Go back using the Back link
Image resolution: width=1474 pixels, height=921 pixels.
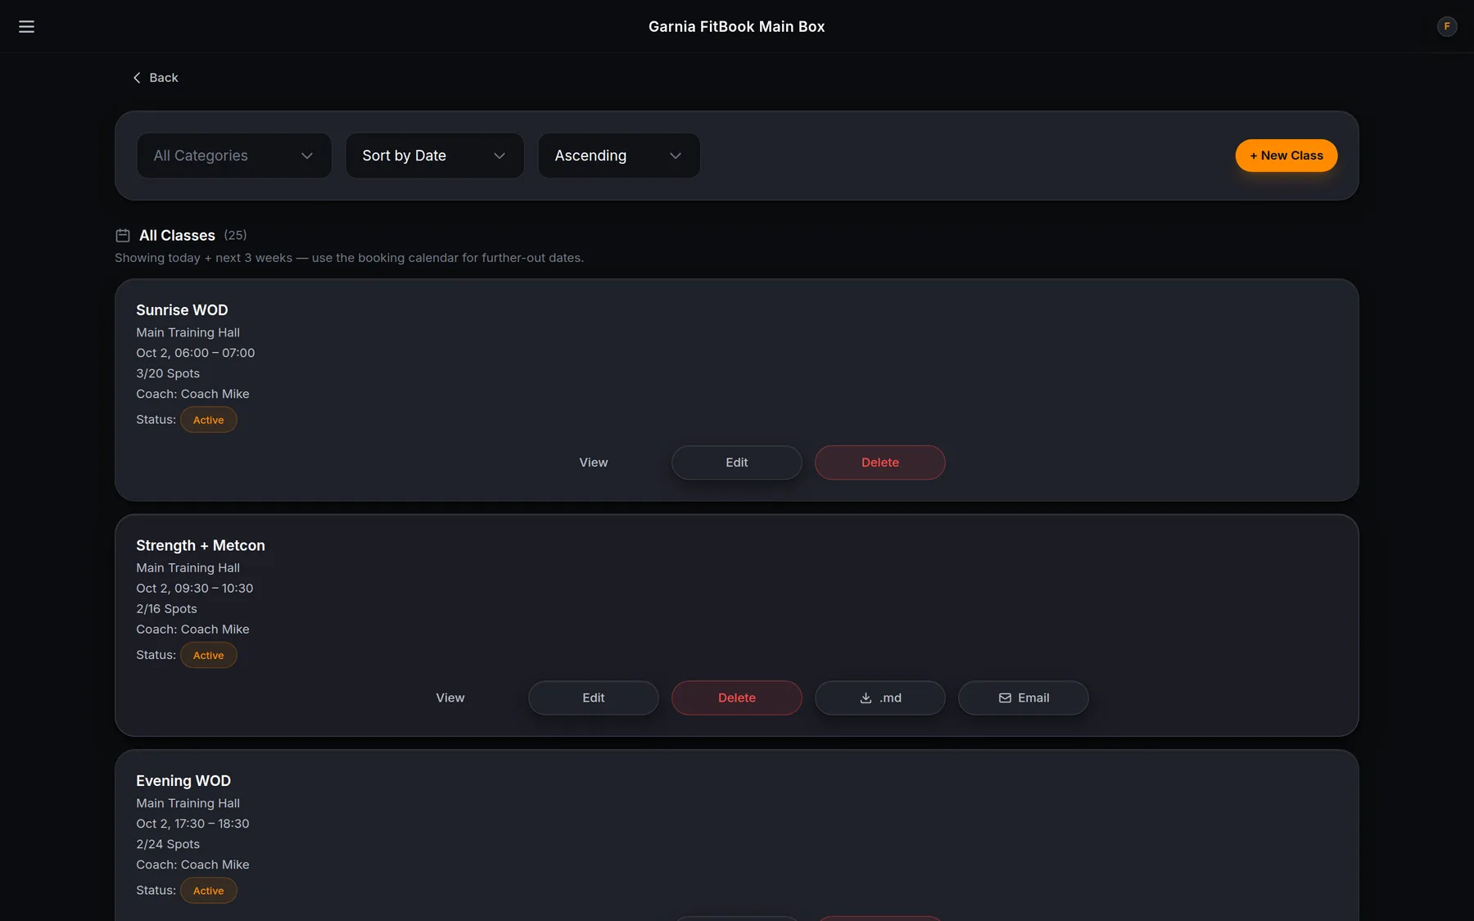coord(155,78)
